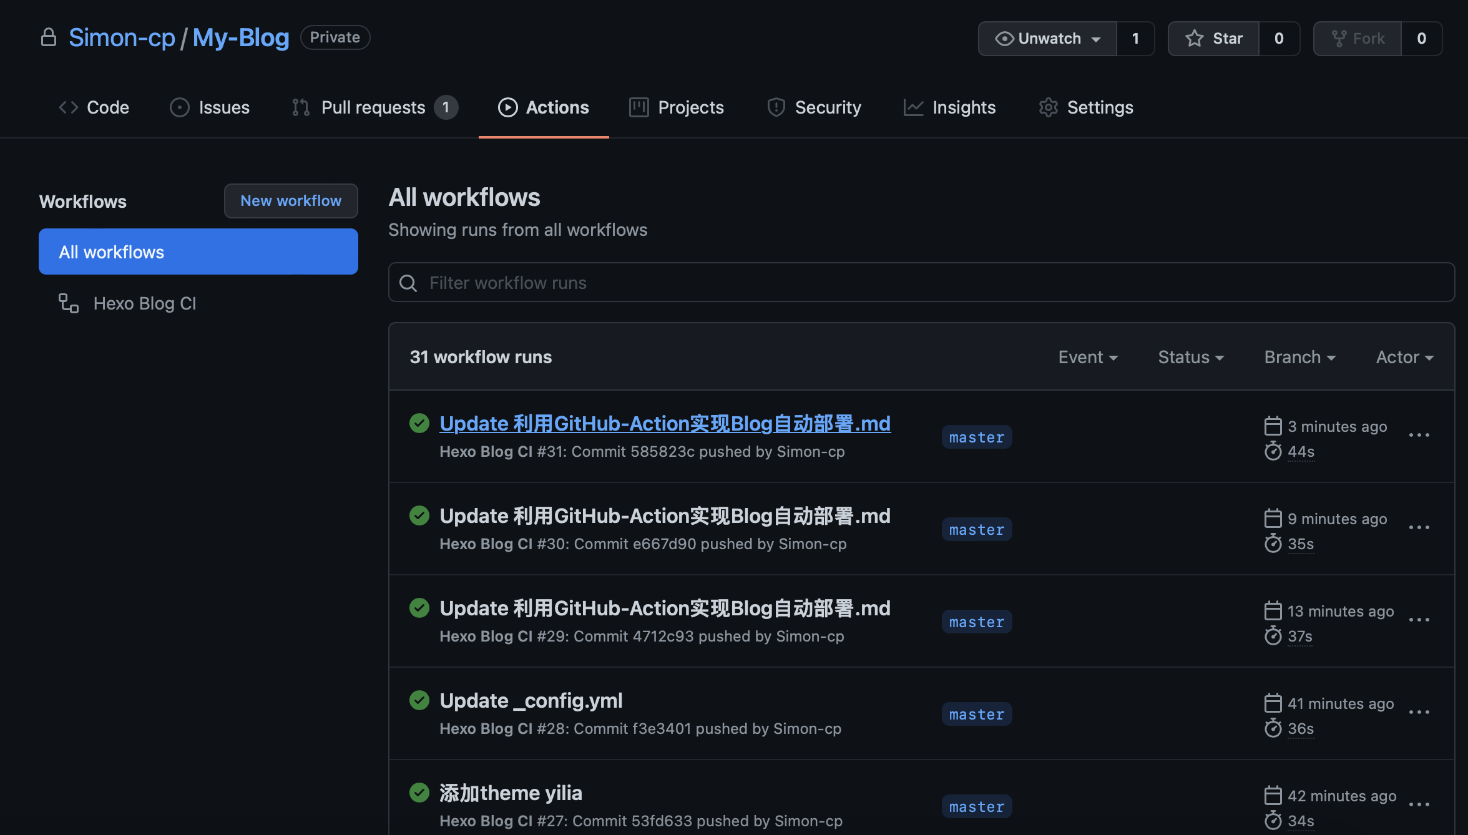
Task: Click the Private visibility badge
Action: coord(335,37)
